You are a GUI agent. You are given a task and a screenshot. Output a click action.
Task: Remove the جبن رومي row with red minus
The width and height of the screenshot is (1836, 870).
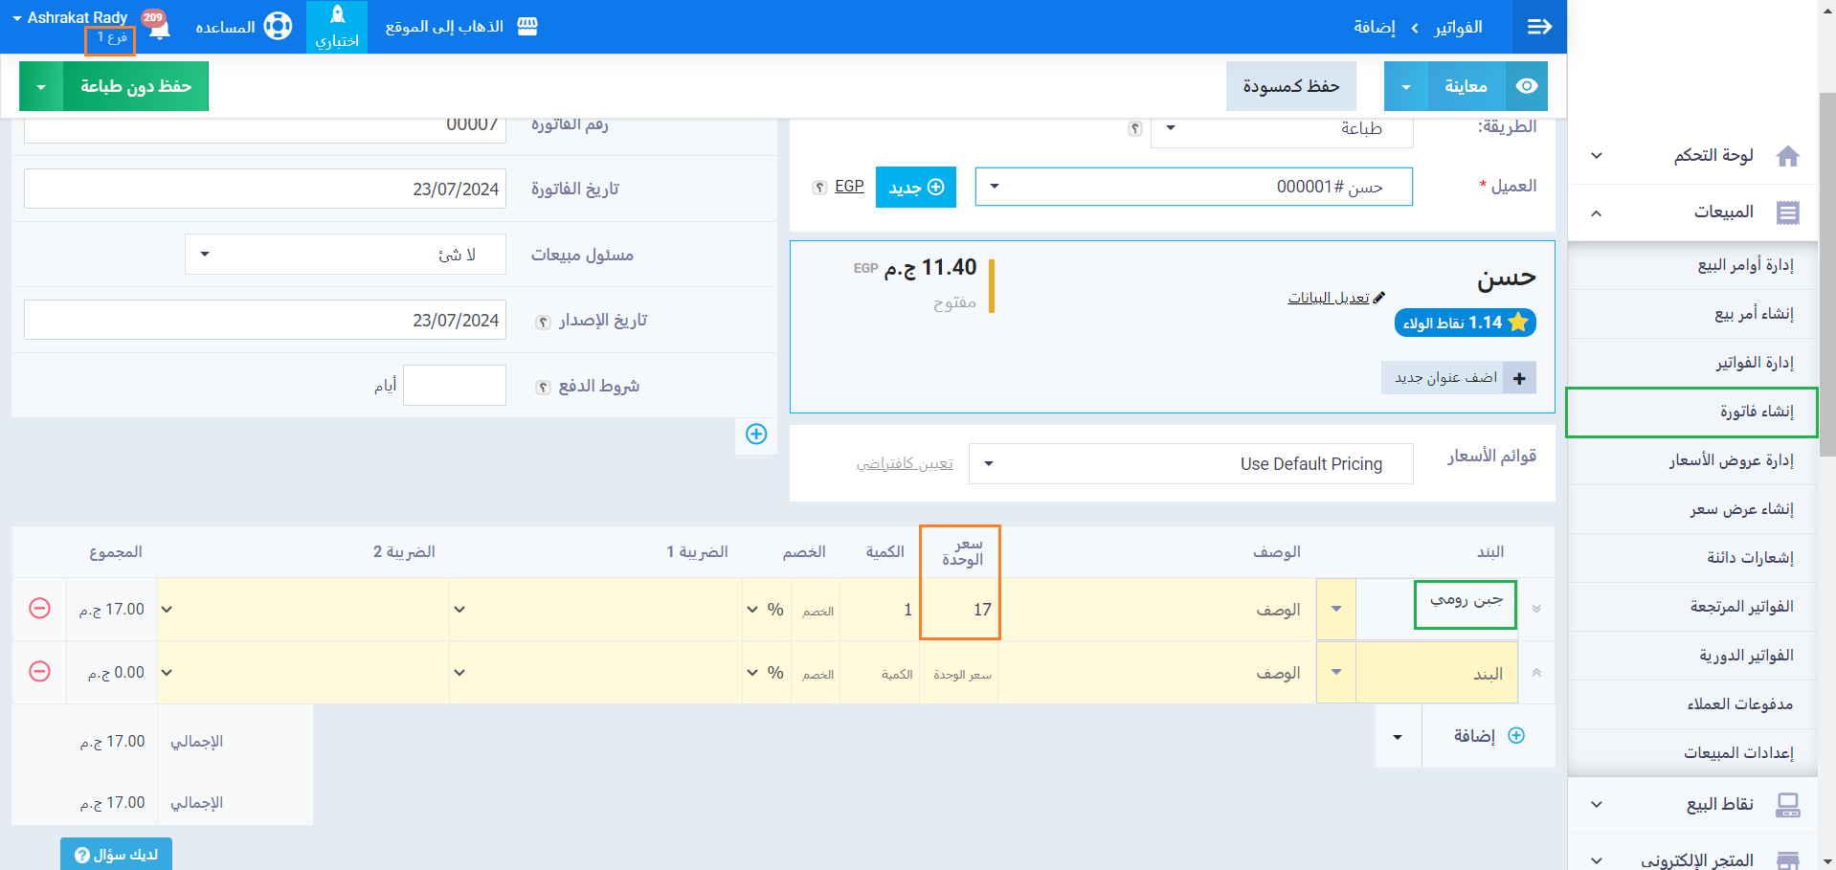[39, 609]
